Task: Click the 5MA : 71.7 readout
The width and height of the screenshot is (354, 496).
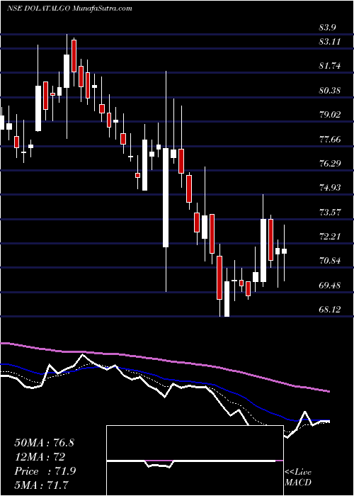Action: coord(42,485)
